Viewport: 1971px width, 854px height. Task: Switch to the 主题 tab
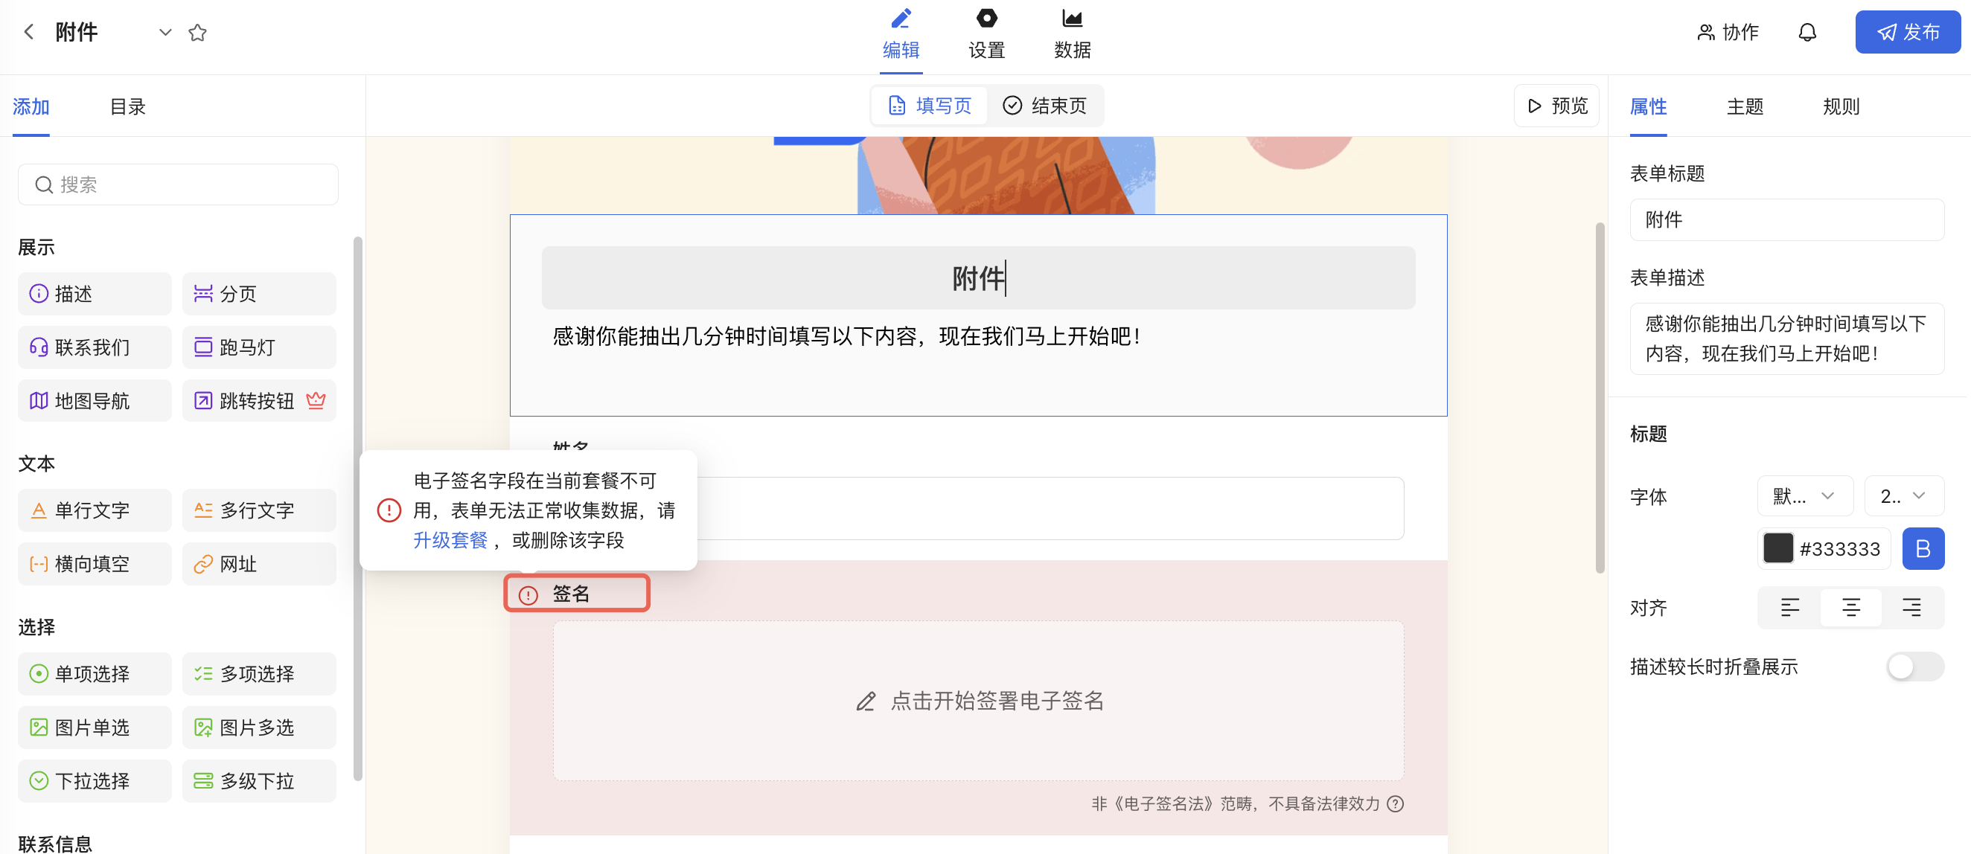tap(1745, 106)
